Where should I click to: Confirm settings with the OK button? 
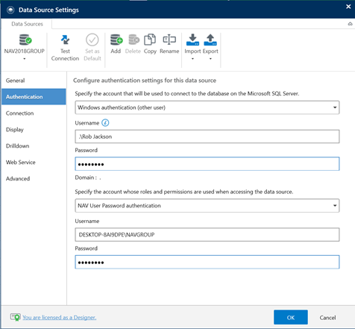[291, 317]
